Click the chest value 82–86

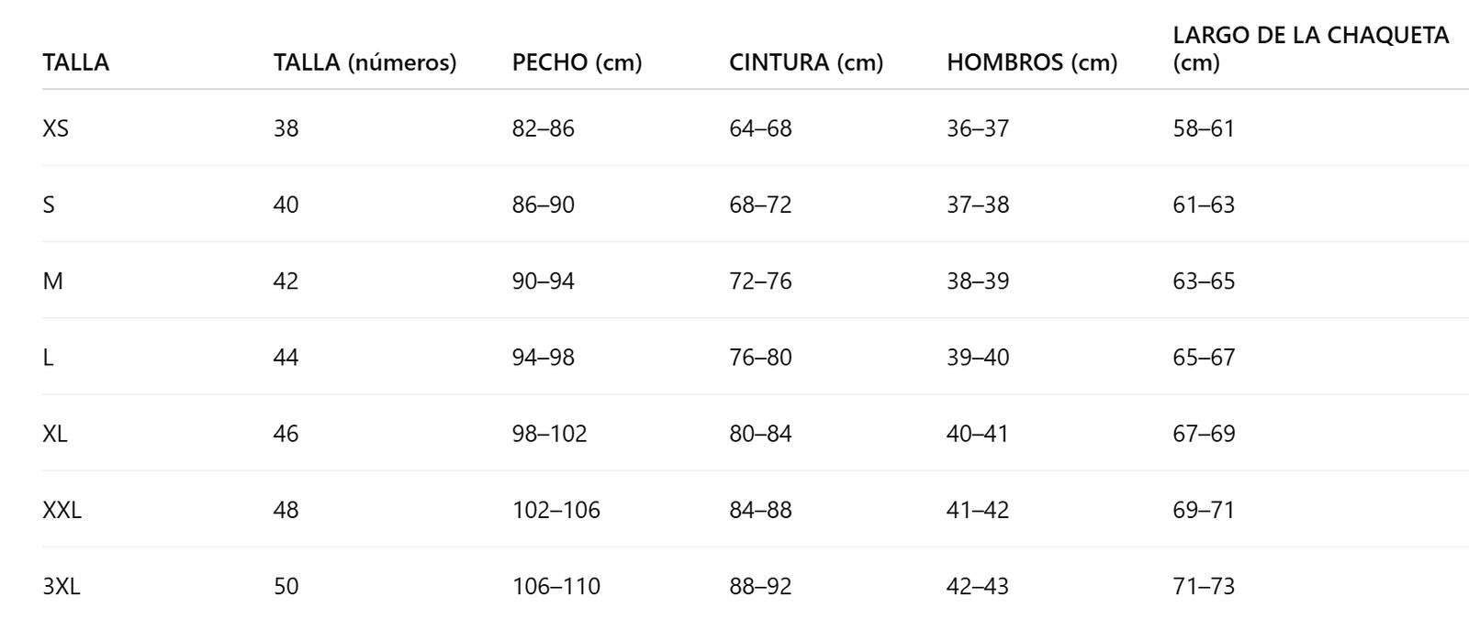(543, 128)
